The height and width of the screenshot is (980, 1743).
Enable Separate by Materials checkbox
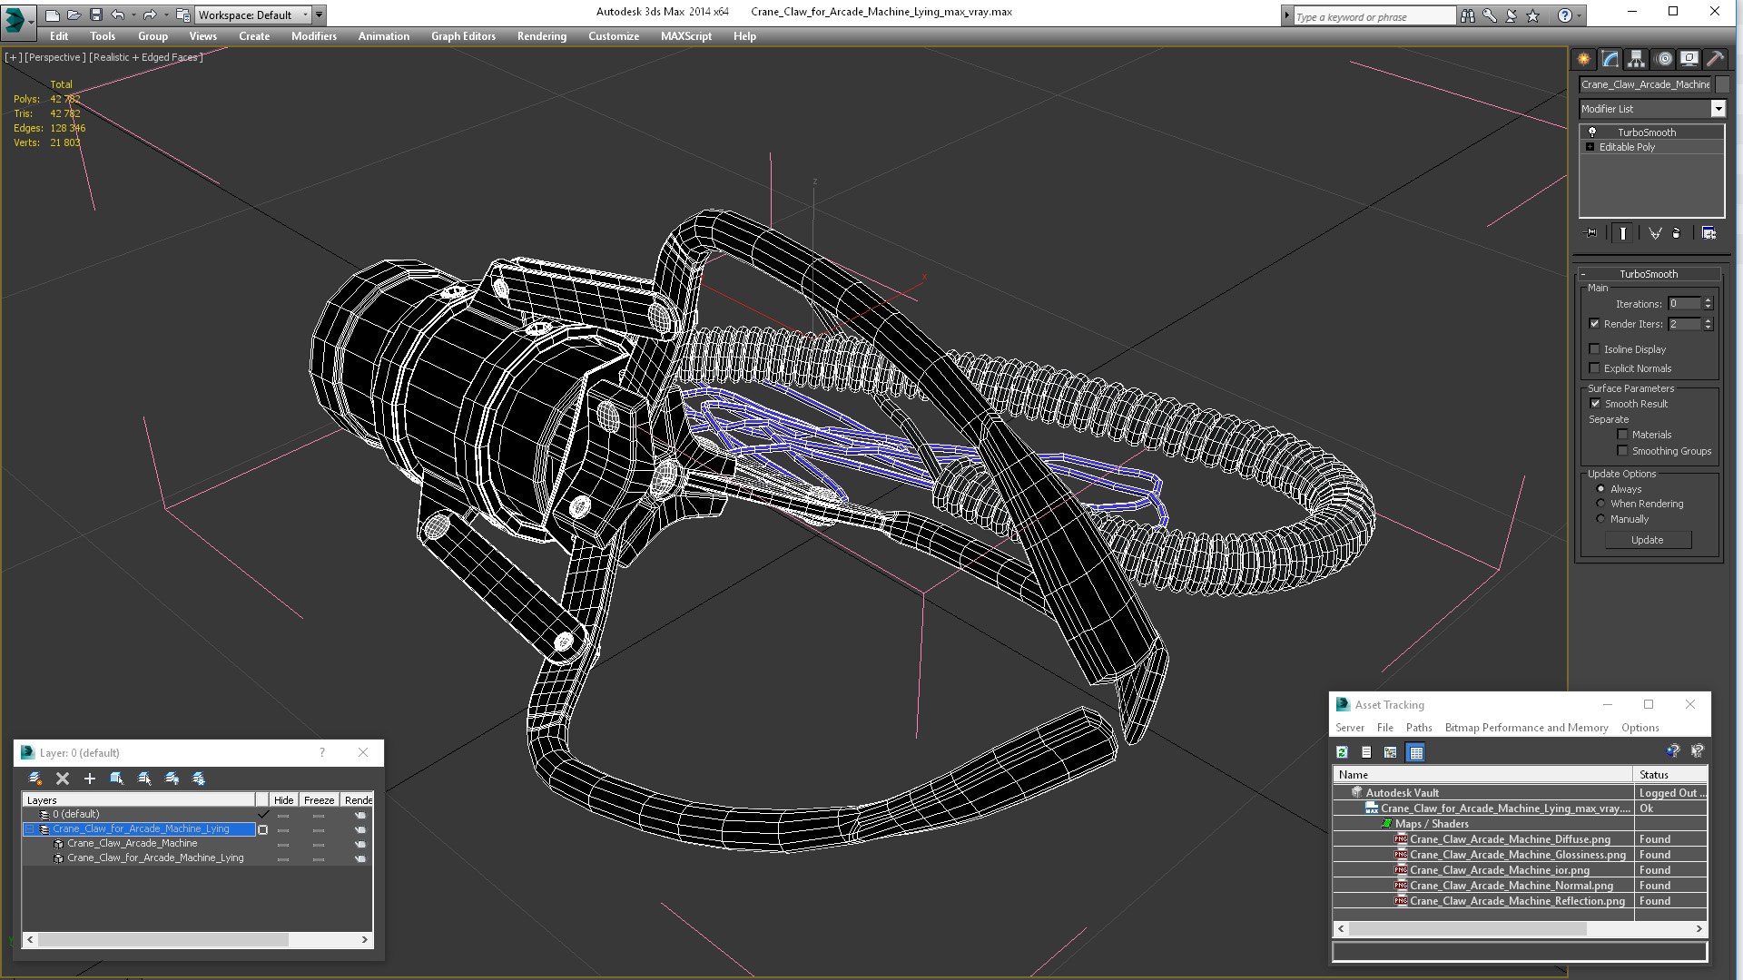(x=1622, y=435)
